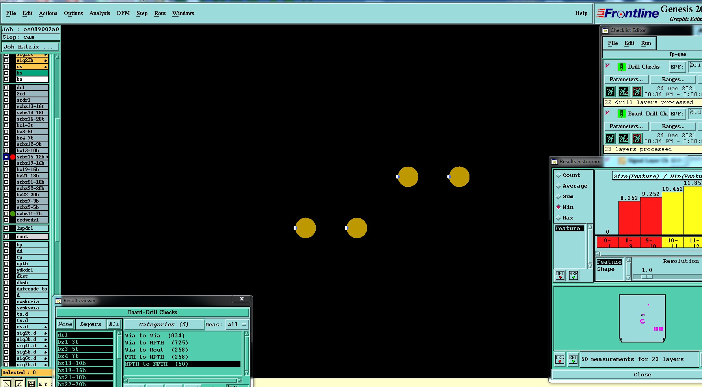Select Count radio option in histogram
Screen dimensions: 702x387
[x=558, y=175]
